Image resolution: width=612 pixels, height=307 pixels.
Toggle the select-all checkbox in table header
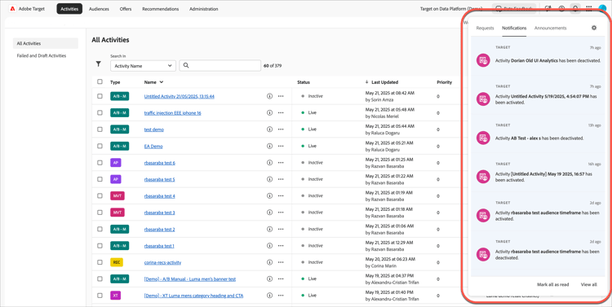pos(100,81)
